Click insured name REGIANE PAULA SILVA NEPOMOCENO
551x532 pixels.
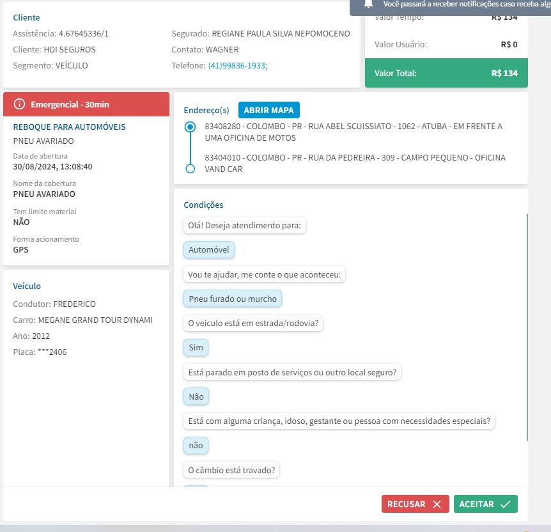[x=281, y=33]
